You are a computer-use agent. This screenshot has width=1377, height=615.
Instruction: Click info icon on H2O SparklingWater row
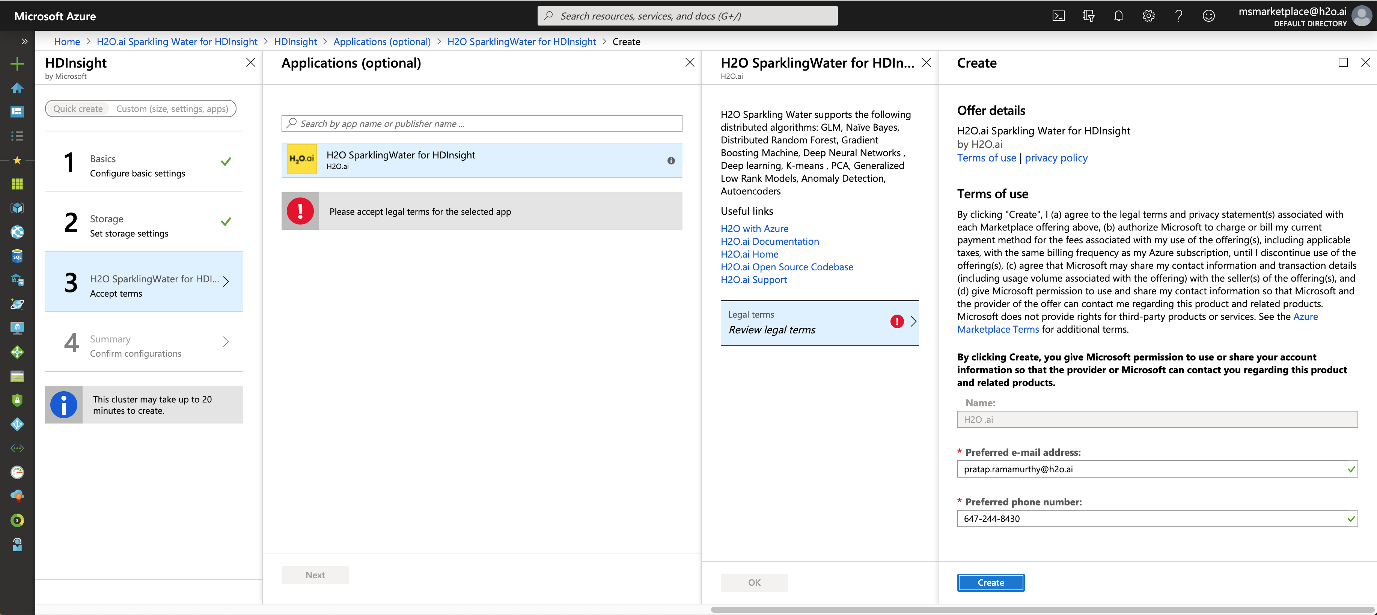click(671, 160)
